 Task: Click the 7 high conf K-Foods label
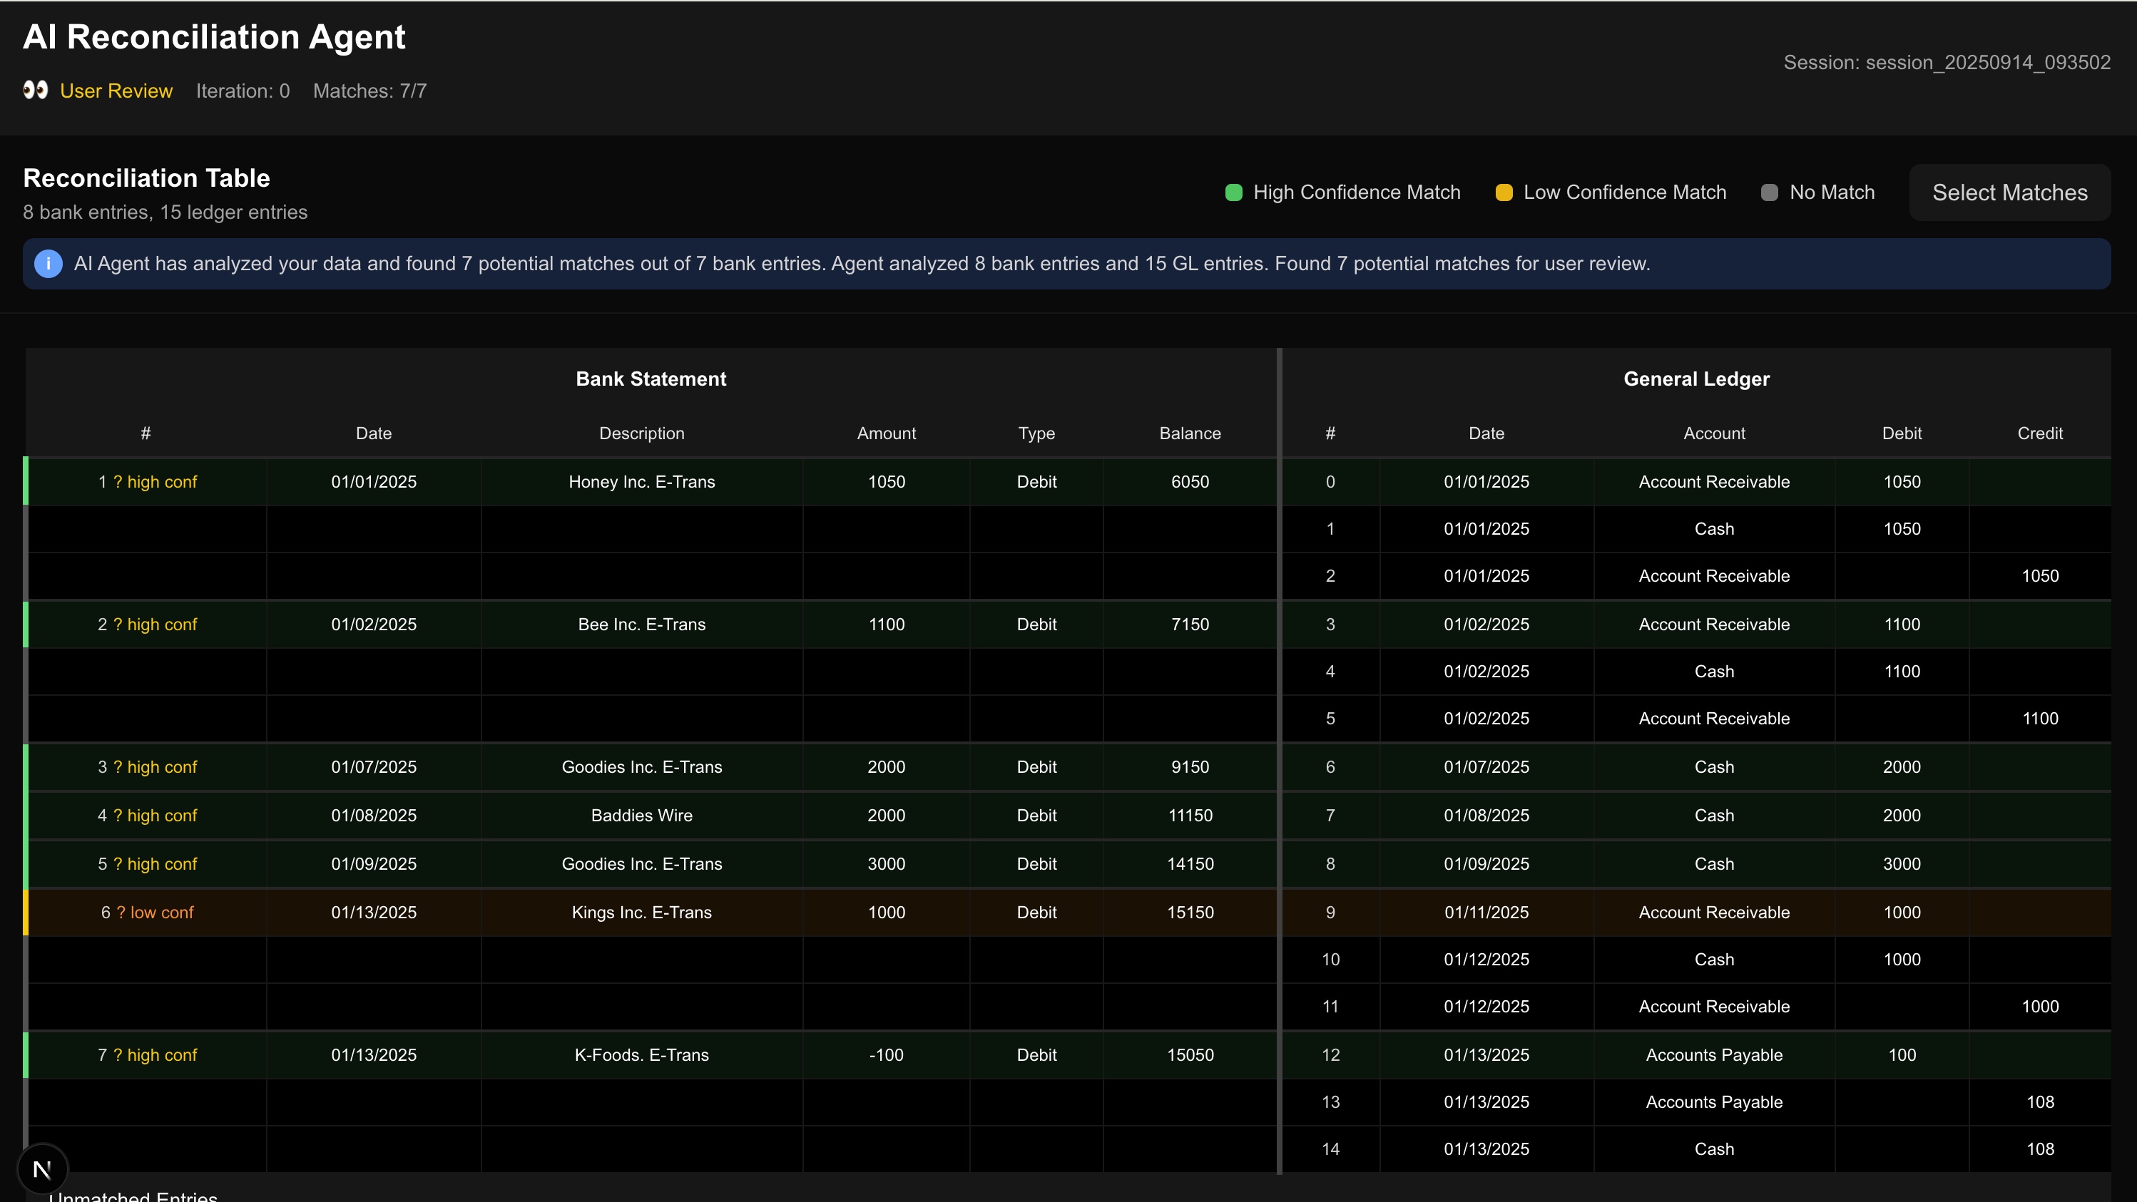[147, 1054]
